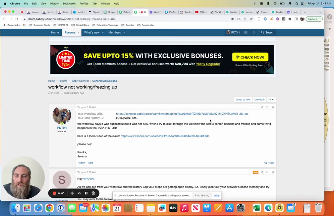Open the What's new tab
334x216 pixels.
point(91,32)
